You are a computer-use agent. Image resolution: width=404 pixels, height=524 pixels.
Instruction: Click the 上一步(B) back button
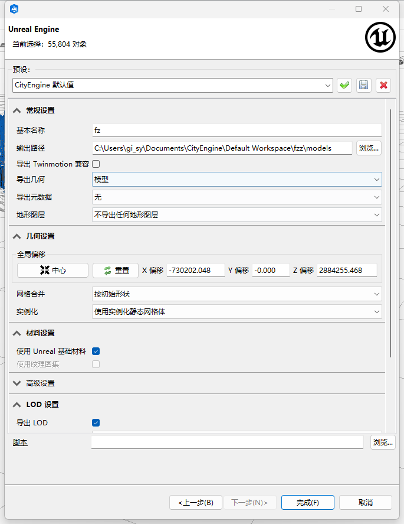pos(196,503)
